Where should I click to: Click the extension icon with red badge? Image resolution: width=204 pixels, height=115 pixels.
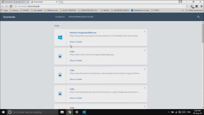pyautogui.click(x=192, y=6)
